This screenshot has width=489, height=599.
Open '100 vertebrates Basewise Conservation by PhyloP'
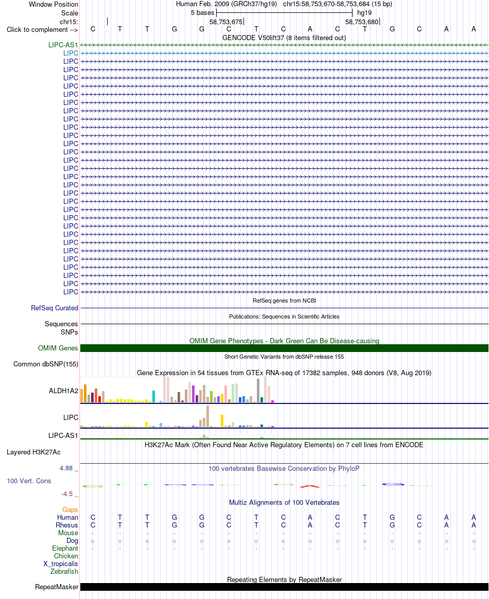click(284, 469)
